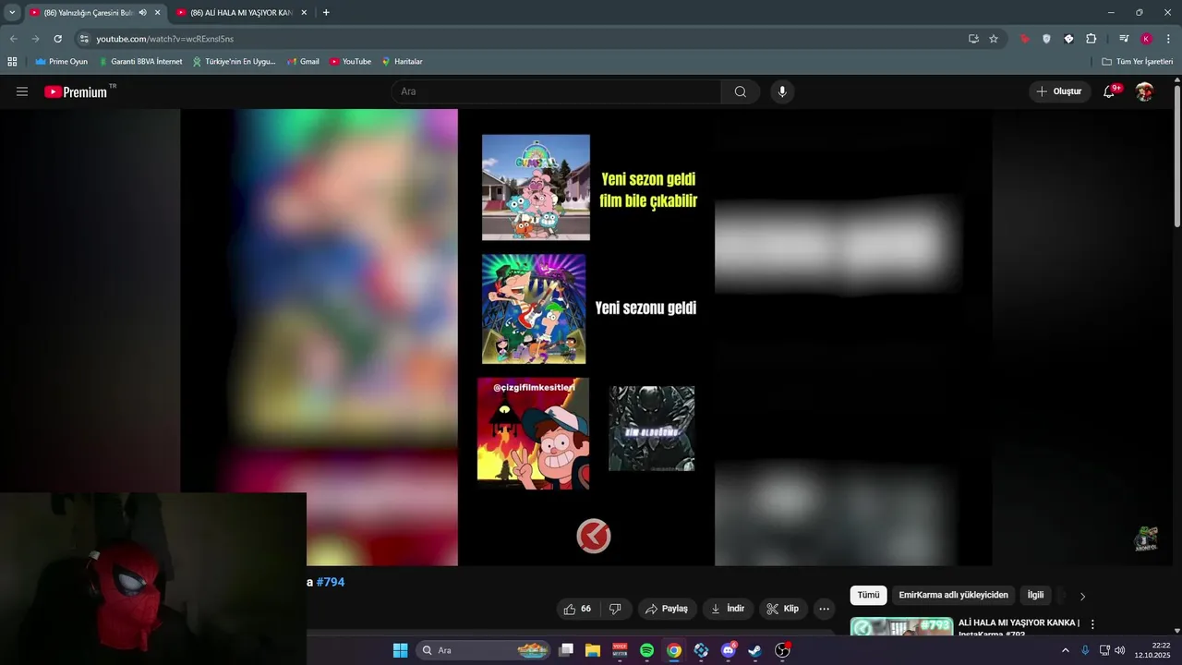Open more actions three-dot menu under video
Screen dimensions: 1182x665
(824, 609)
